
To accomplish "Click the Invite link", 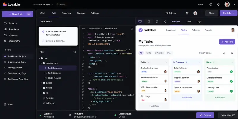I will [200, 4].
